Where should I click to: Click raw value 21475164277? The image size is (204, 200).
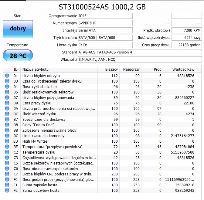[x=182, y=136]
